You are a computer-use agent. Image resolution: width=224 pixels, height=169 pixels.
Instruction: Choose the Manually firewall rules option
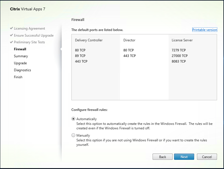73,135
